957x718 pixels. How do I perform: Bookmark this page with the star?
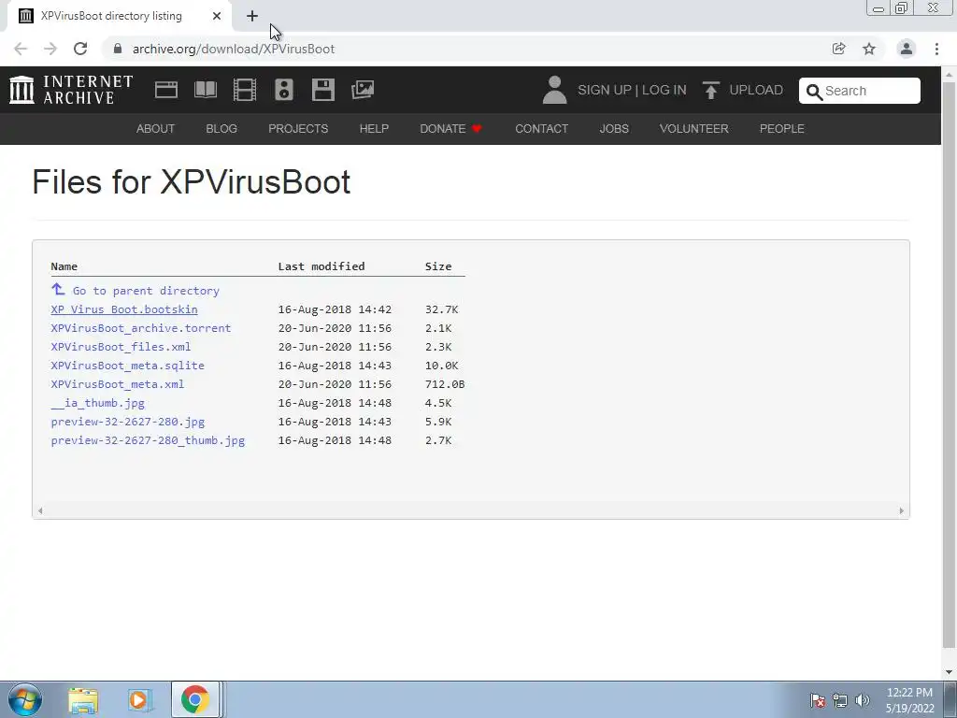coord(869,49)
